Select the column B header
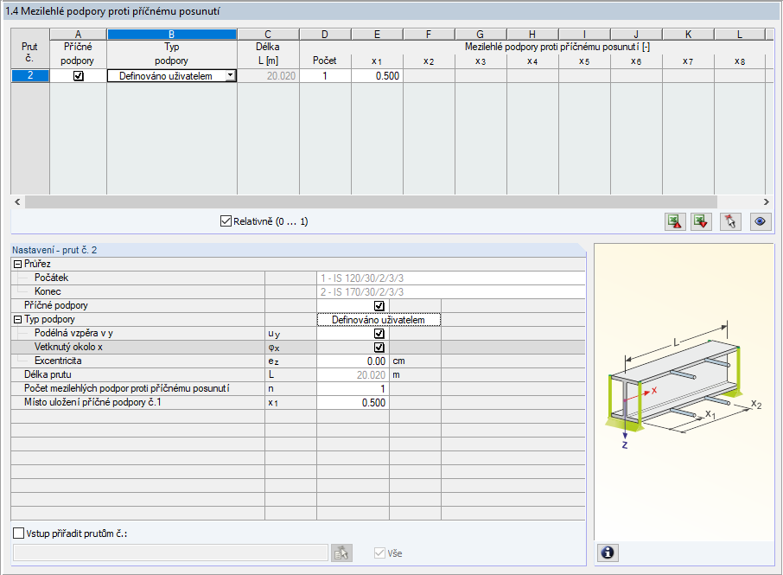 pyautogui.click(x=171, y=34)
